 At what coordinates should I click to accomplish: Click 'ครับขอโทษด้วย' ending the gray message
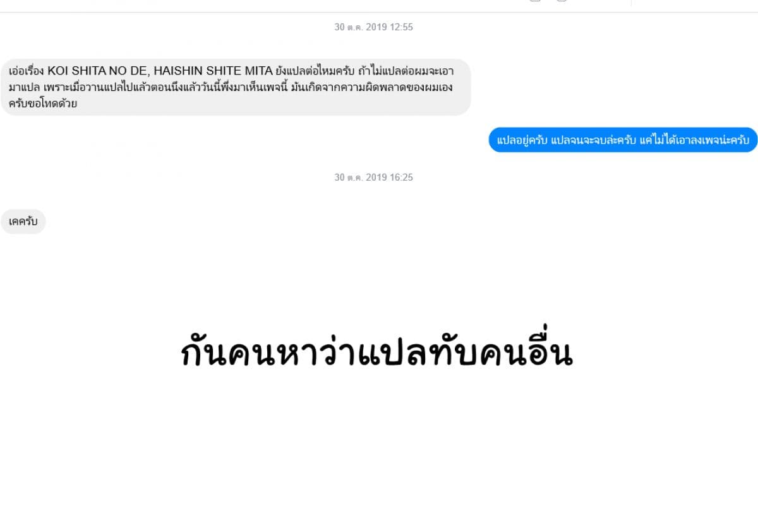[x=43, y=104]
